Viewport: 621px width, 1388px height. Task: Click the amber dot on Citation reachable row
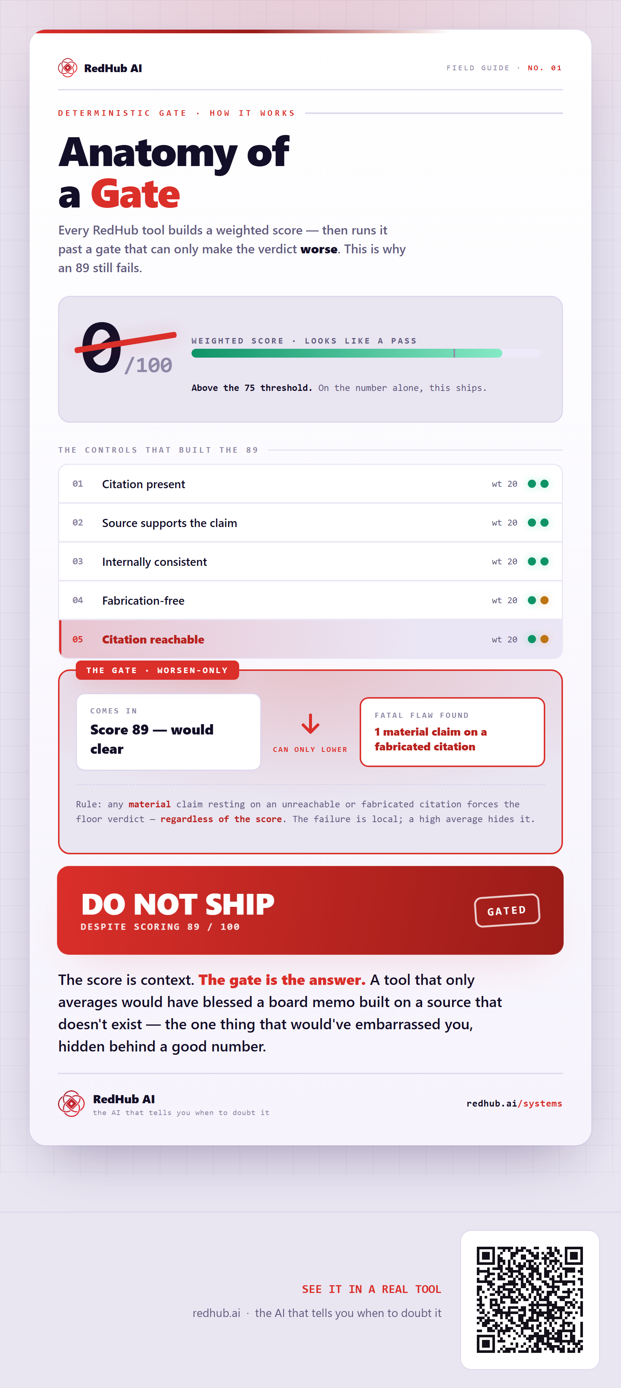pyautogui.click(x=544, y=639)
